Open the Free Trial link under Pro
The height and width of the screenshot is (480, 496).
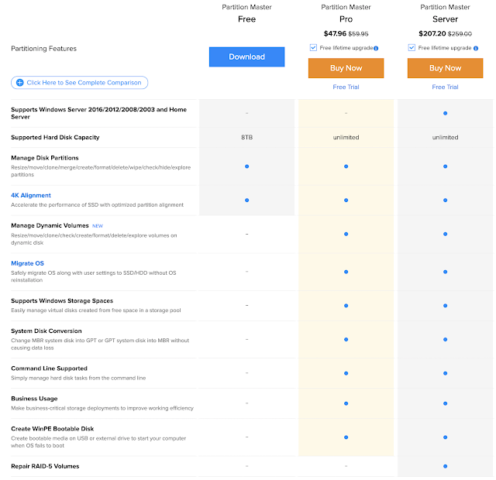tap(346, 87)
